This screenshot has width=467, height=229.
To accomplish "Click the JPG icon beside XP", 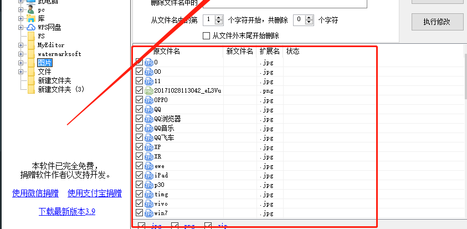I will coord(149,147).
